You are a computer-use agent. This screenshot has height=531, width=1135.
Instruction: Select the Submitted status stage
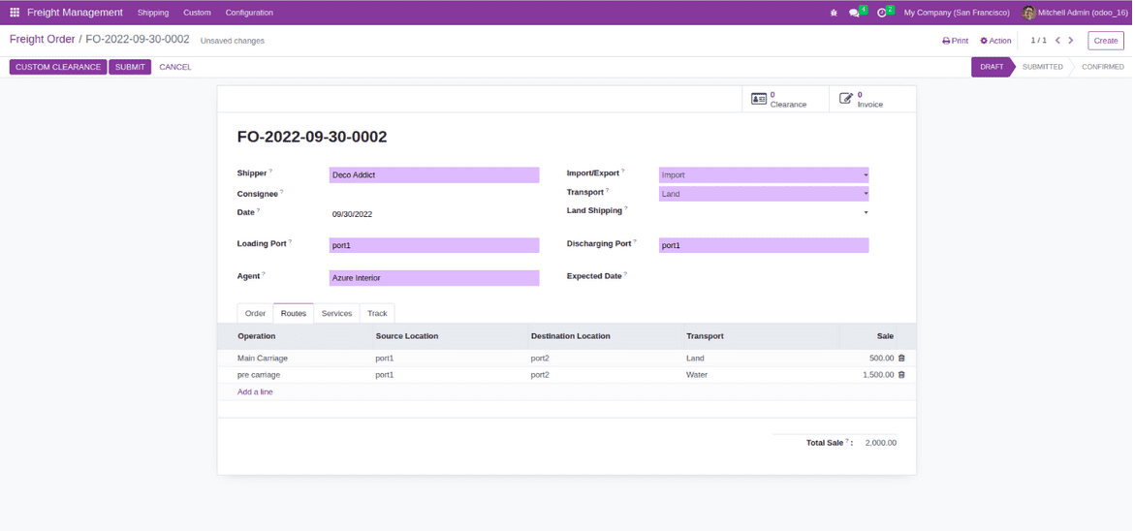point(1042,67)
